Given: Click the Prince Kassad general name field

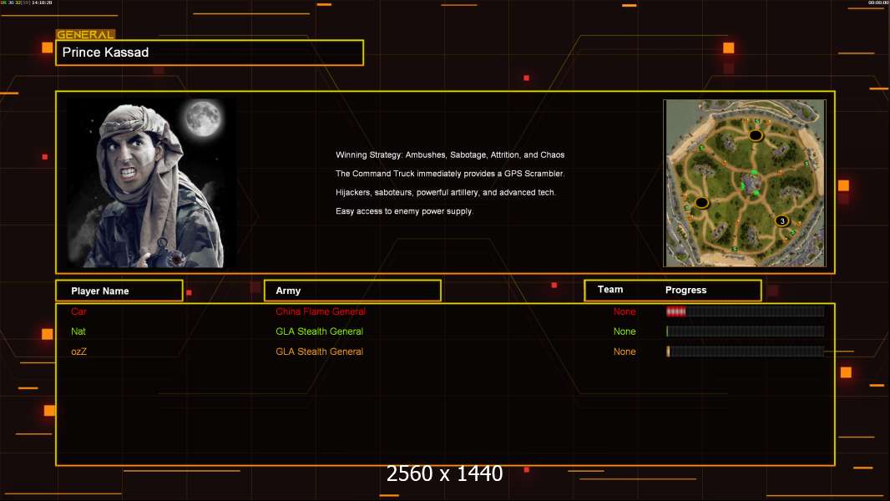Looking at the screenshot, I should pos(210,53).
